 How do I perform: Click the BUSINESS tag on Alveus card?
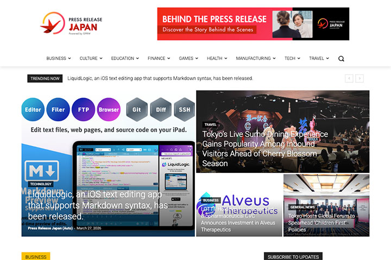(x=211, y=200)
